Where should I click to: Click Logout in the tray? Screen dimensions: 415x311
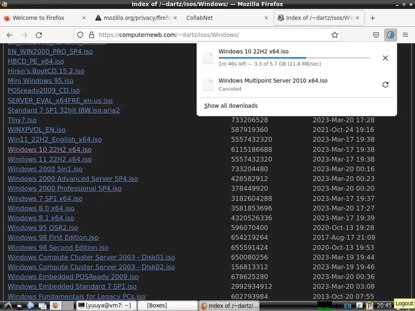tap(404, 303)
